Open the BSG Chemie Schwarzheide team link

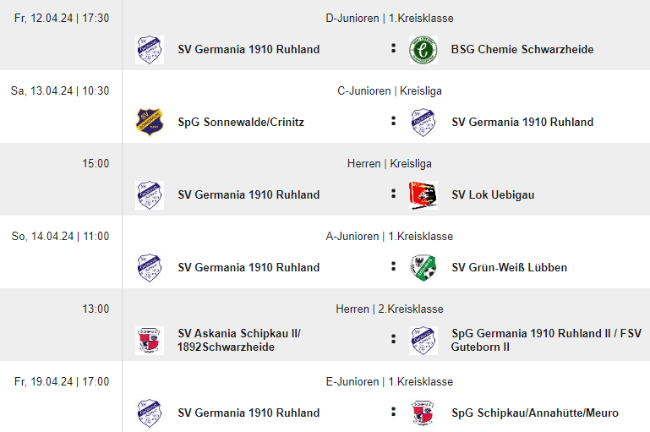(522, 50)
